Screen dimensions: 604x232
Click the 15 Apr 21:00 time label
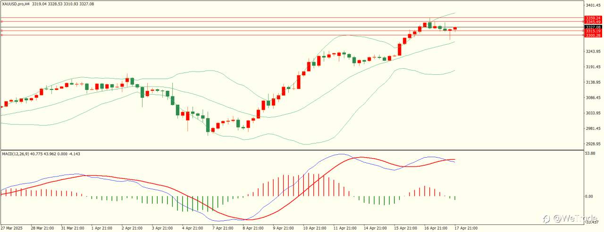click(x=405, y=228)
